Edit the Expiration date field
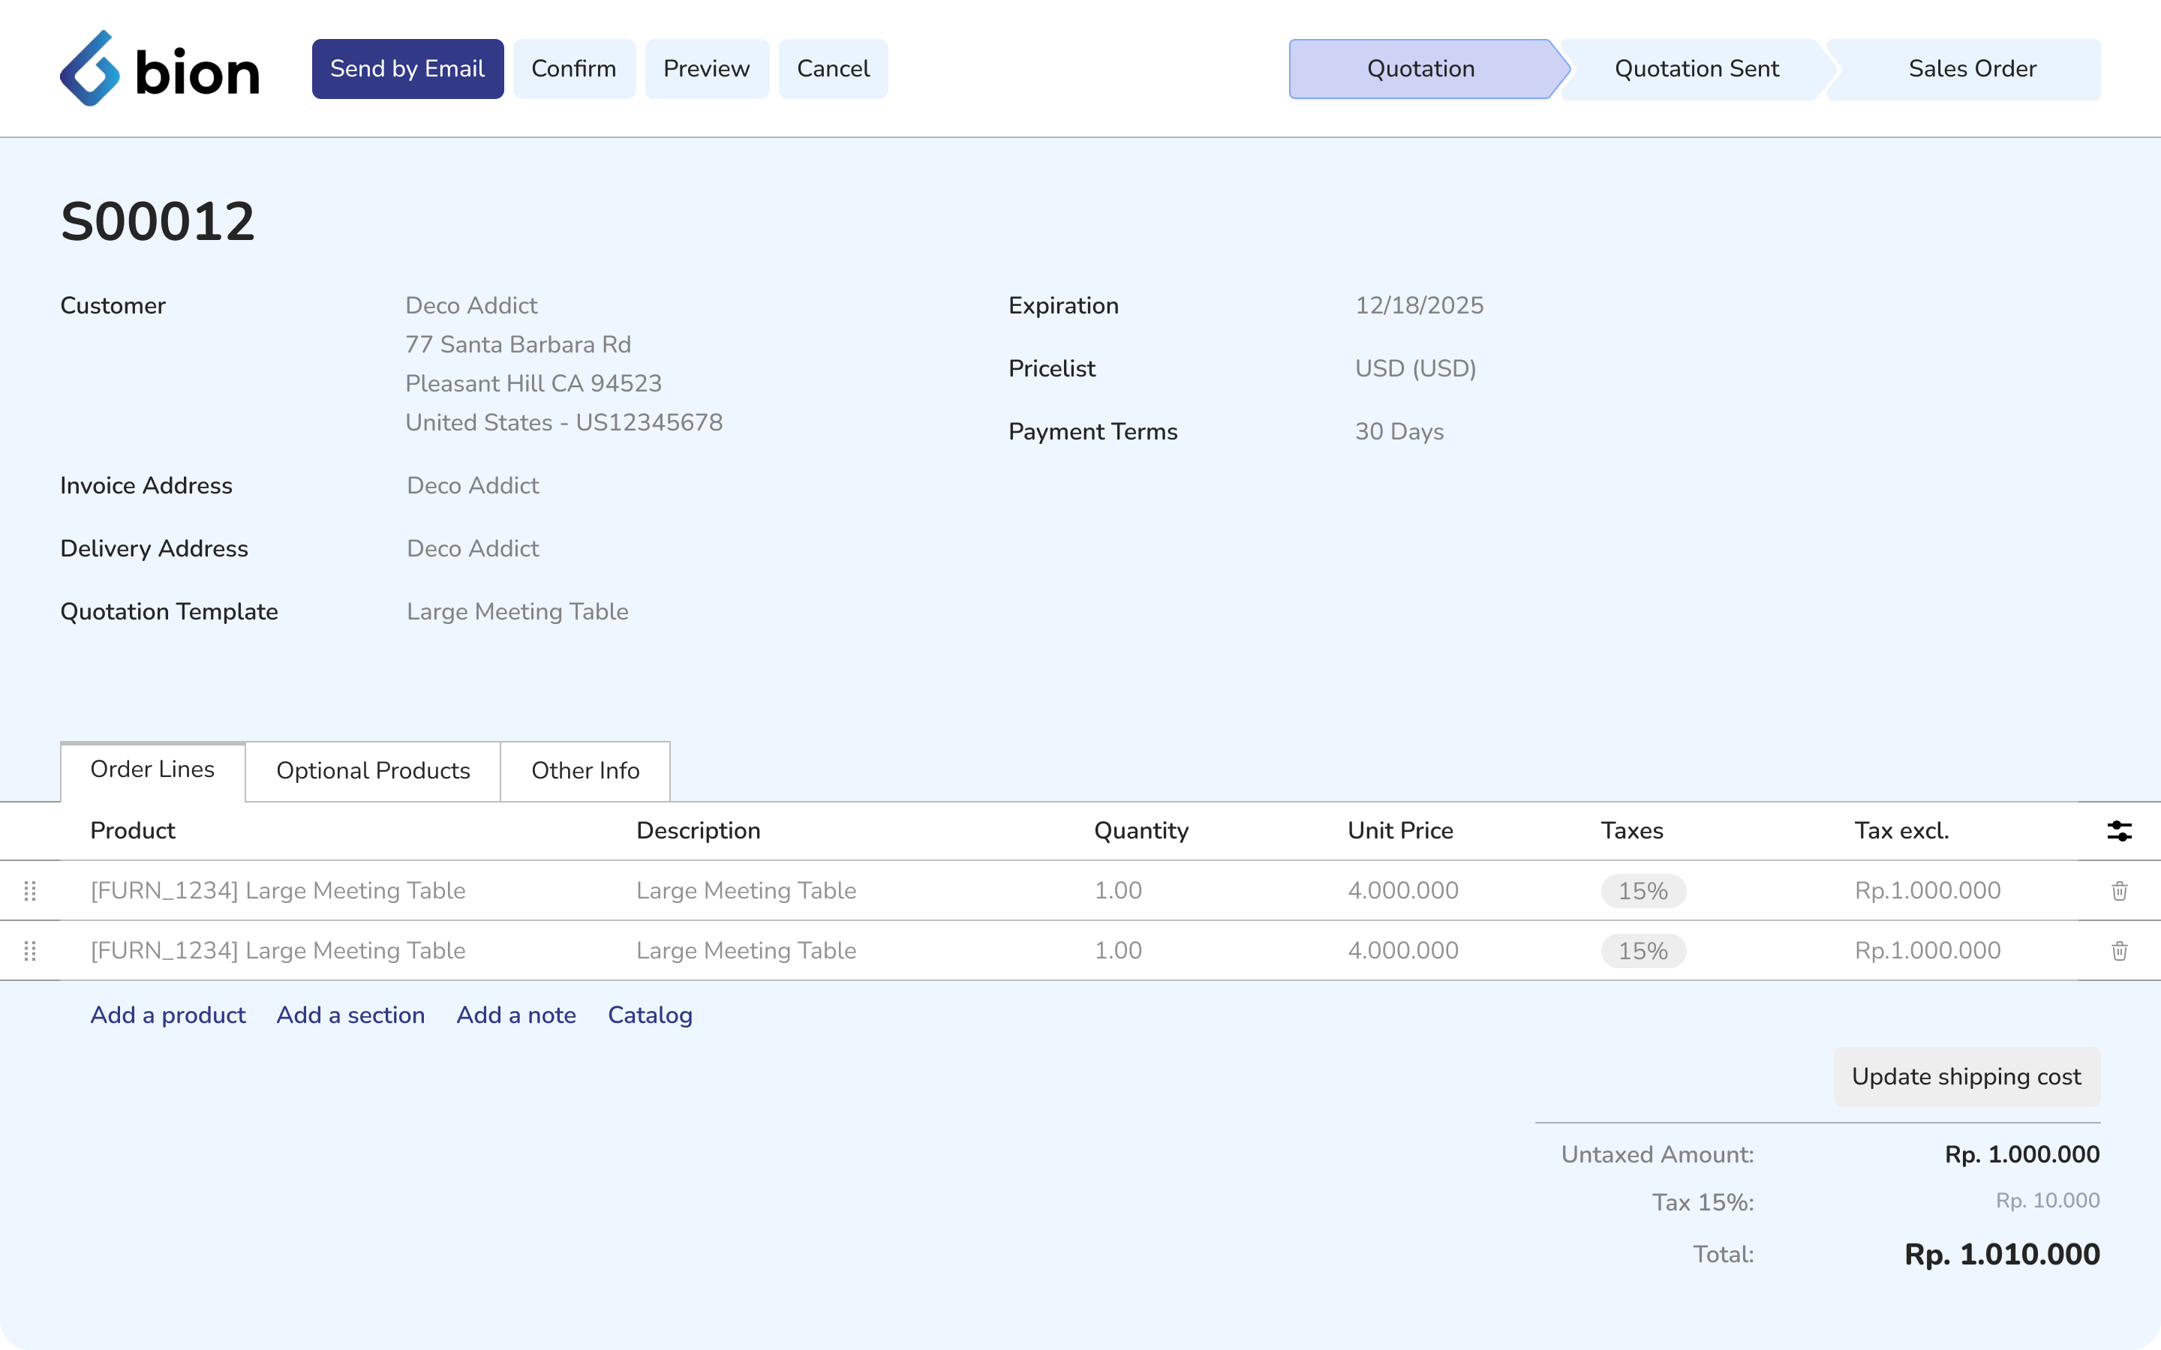This screenshot has height=1350, width=2161. 1419,305
